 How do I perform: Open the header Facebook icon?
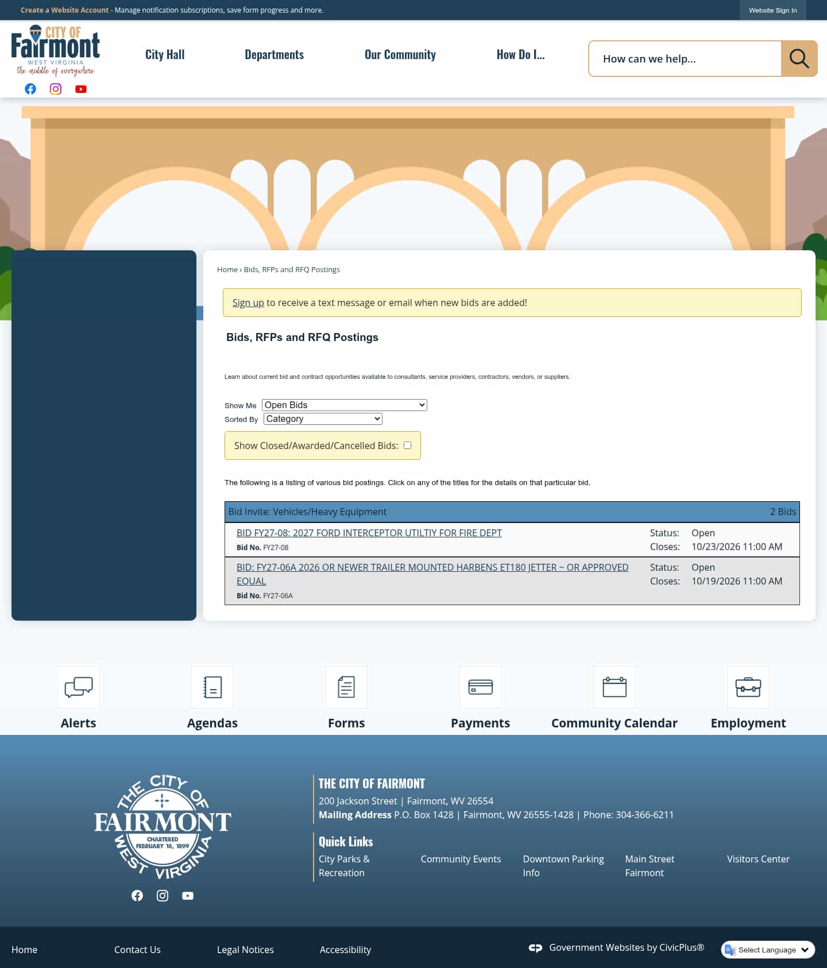pyautogui.click(x=30, y=89)
